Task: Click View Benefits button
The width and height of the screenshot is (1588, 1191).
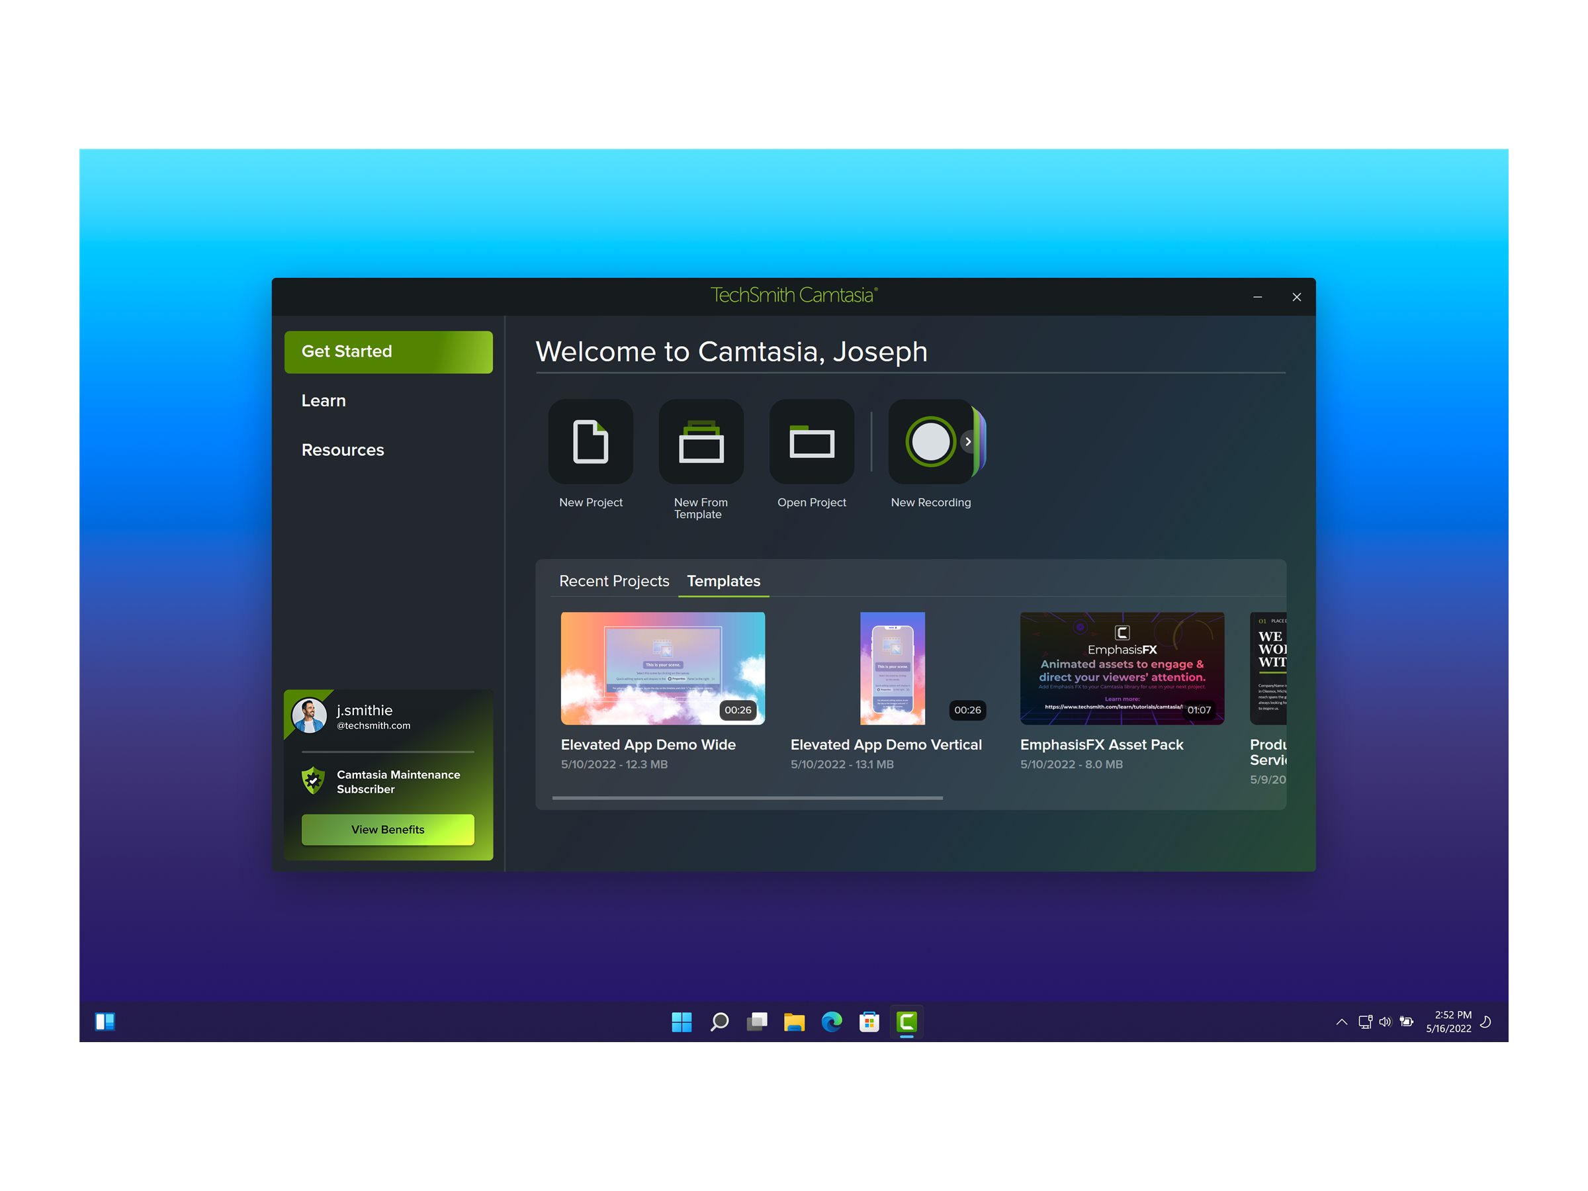Action: point(388,828)
